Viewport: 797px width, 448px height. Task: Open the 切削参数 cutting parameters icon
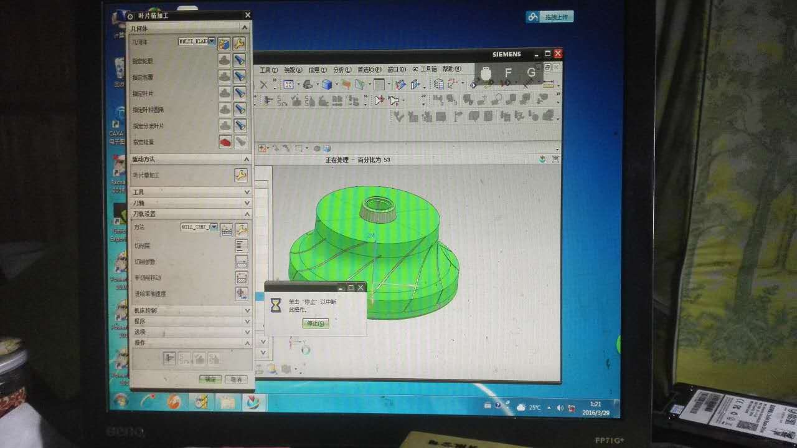point(242,262)
